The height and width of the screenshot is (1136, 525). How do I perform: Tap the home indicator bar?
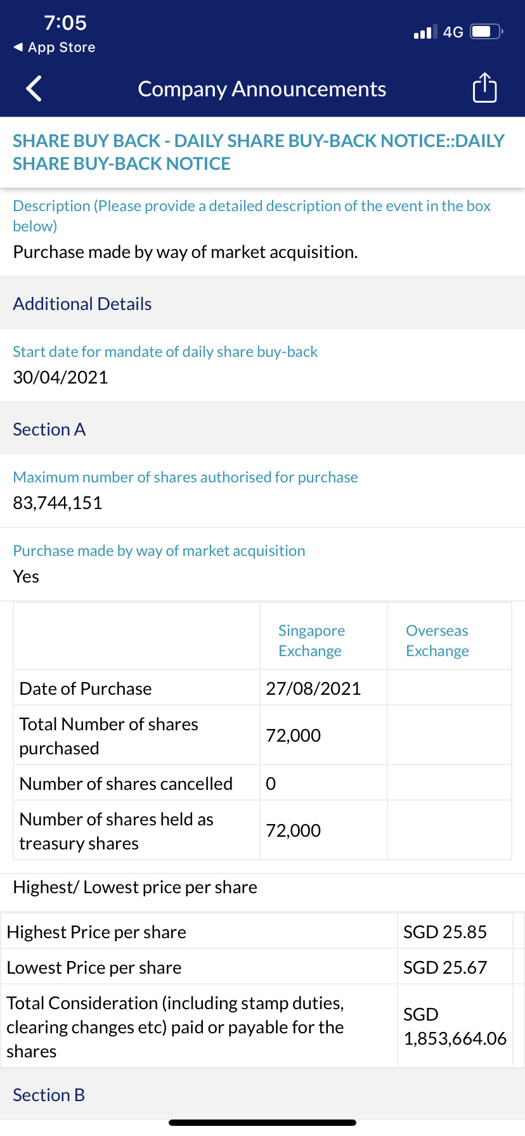tap(262, 1123)
